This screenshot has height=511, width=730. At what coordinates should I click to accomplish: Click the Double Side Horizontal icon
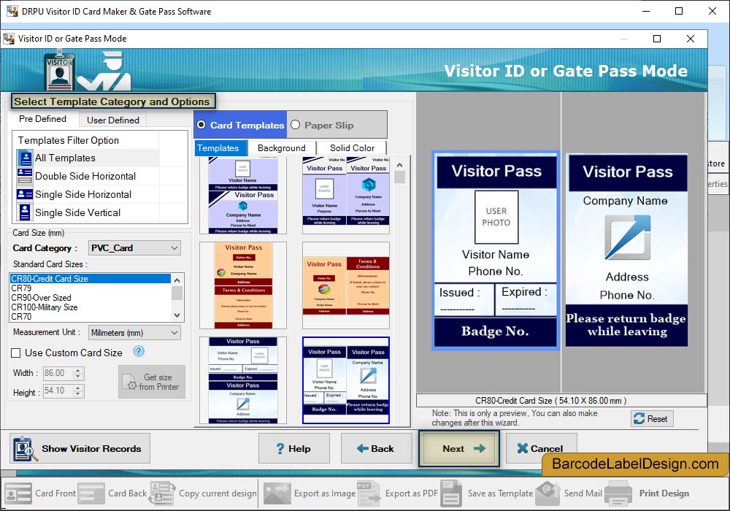[x=24, y=176]
